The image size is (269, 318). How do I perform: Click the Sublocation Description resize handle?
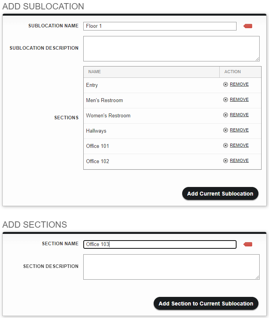click(x=257, y=59)
